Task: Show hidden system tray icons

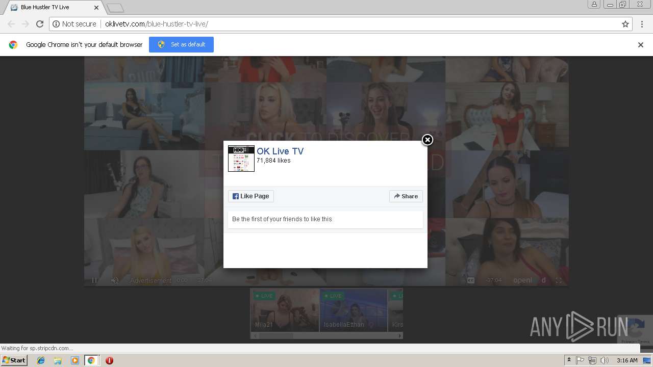Action: point(569,360)
